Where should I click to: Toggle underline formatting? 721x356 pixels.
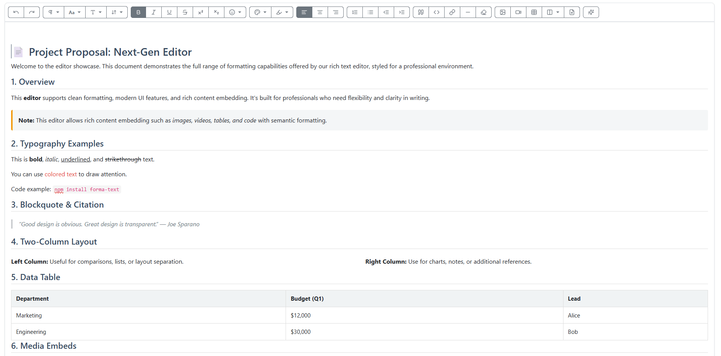pyautogui.click(x=169, y=12)
